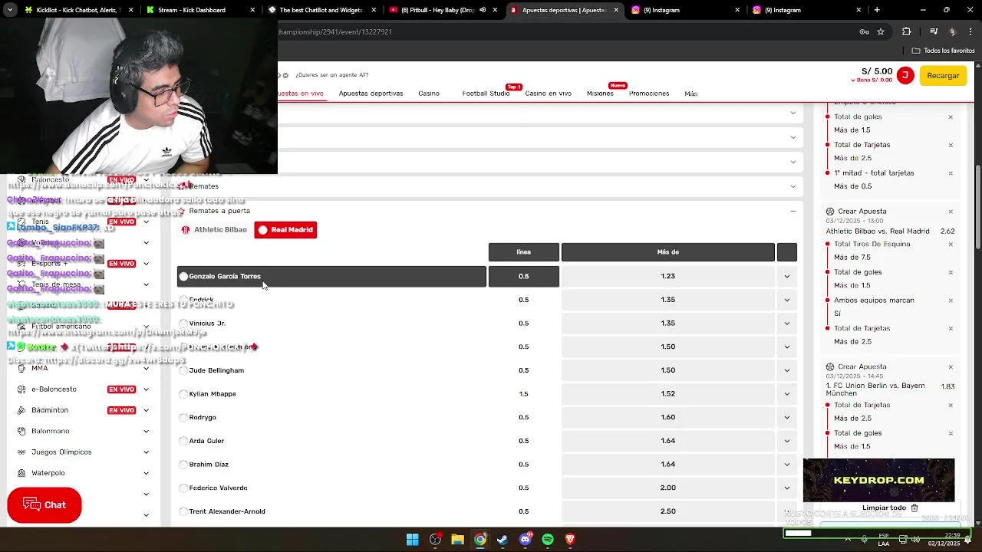Open the browser extensions puzzle icon
Screen dimensions: 982x552
(x=907, y=31)
